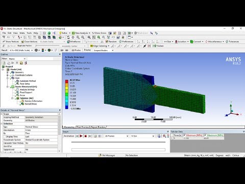Viewport: 245px width, 184px height.
Task: Click Show Vertices in the toolbar
Action: point(11,41)
